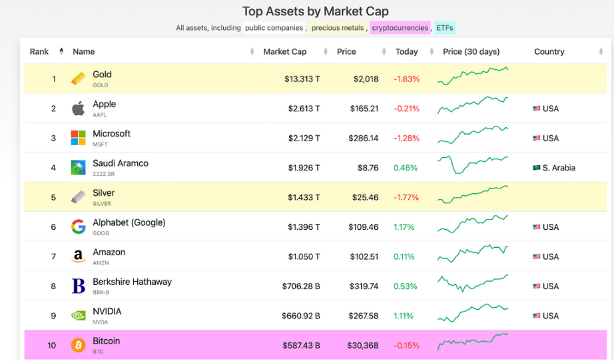Sort using the arrows in the Name column header
The height and width of the screenshot is (363, 614).
(x=252, y=51)
